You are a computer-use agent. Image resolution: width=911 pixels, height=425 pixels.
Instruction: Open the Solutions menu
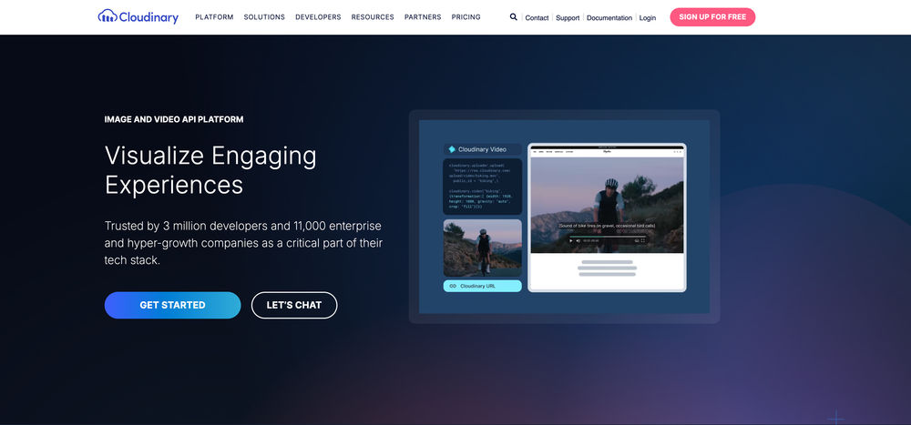coord(264,17)
